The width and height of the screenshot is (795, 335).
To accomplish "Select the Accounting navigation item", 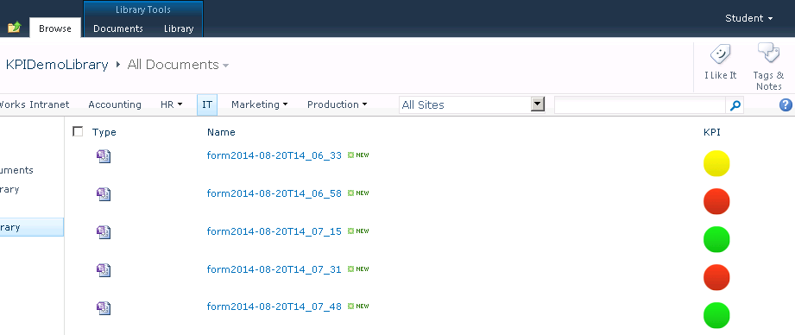I will tap(115, 104).
